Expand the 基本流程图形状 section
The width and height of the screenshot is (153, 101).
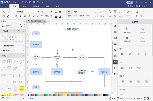(2, 46)
